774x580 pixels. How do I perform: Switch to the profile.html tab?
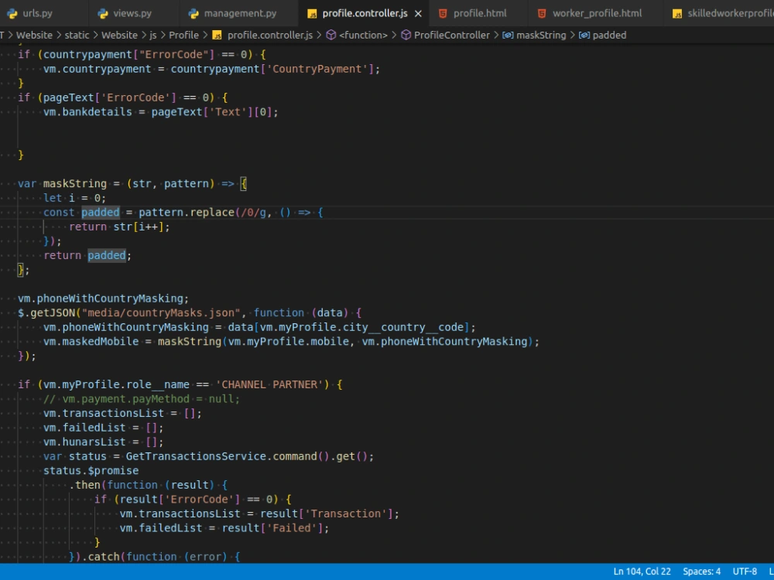480,13
